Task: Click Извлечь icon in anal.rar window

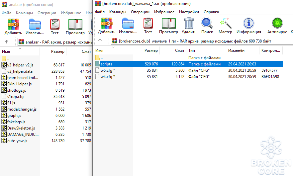Action: click(x=35, y=25)
